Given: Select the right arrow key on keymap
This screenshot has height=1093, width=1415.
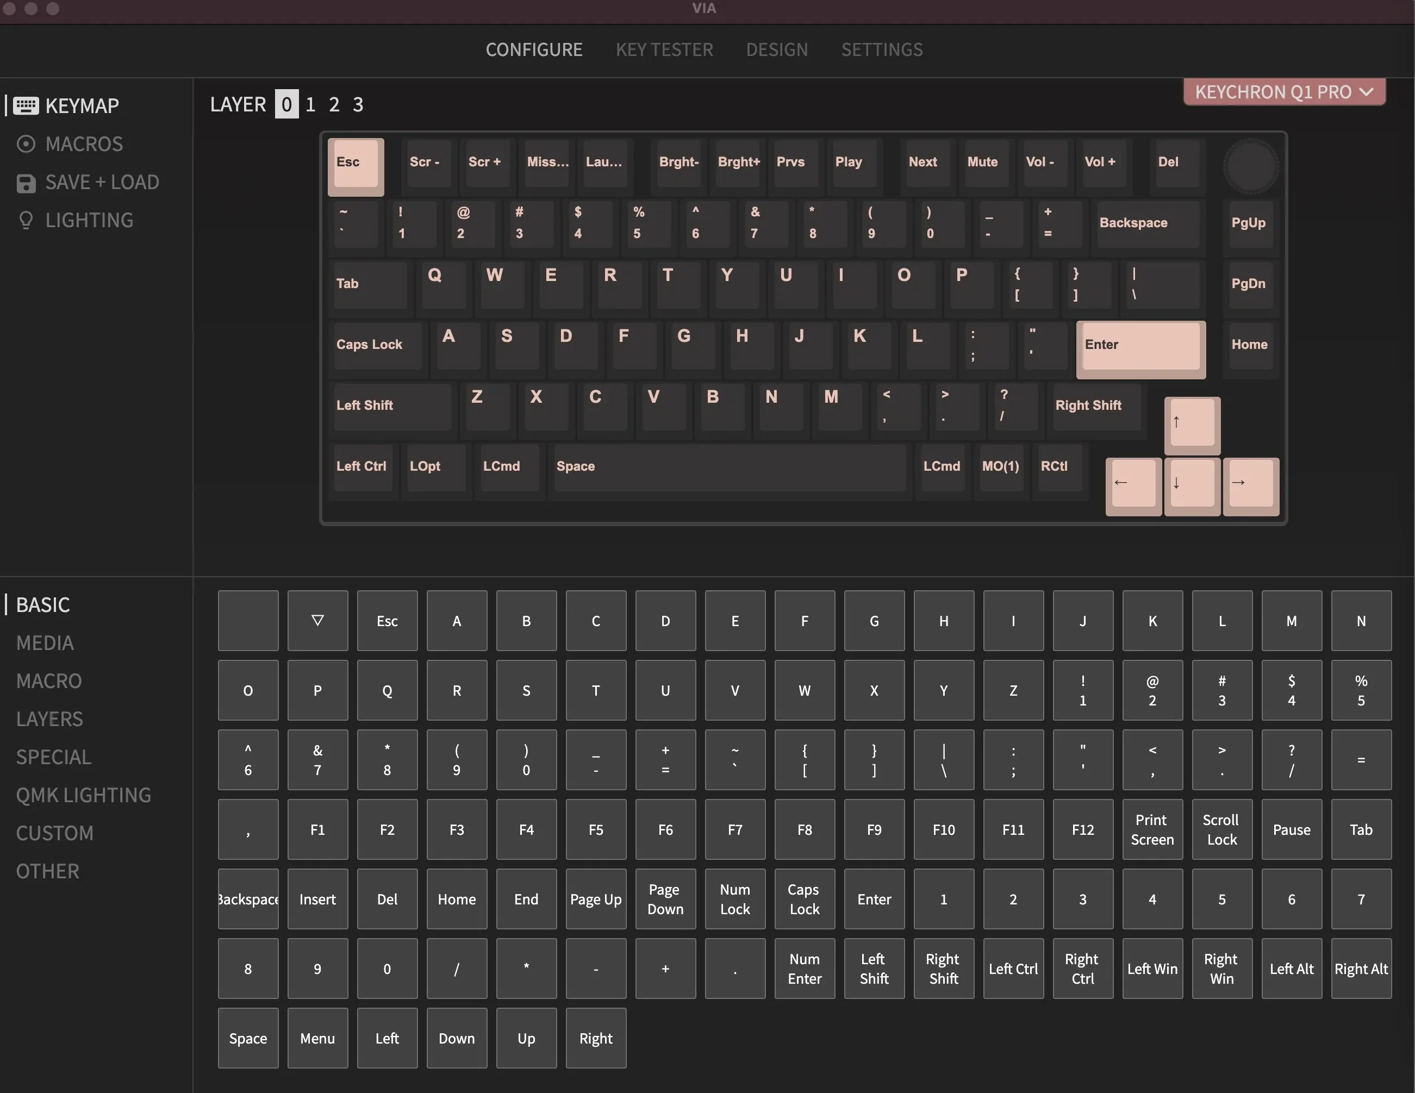Looking at the screenshot, I should 1250,486.
